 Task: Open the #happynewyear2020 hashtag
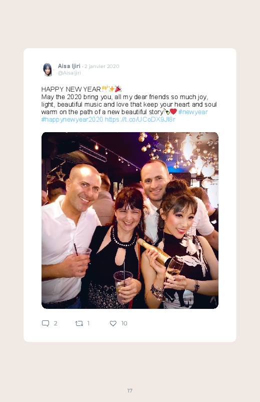coord(72,120)
